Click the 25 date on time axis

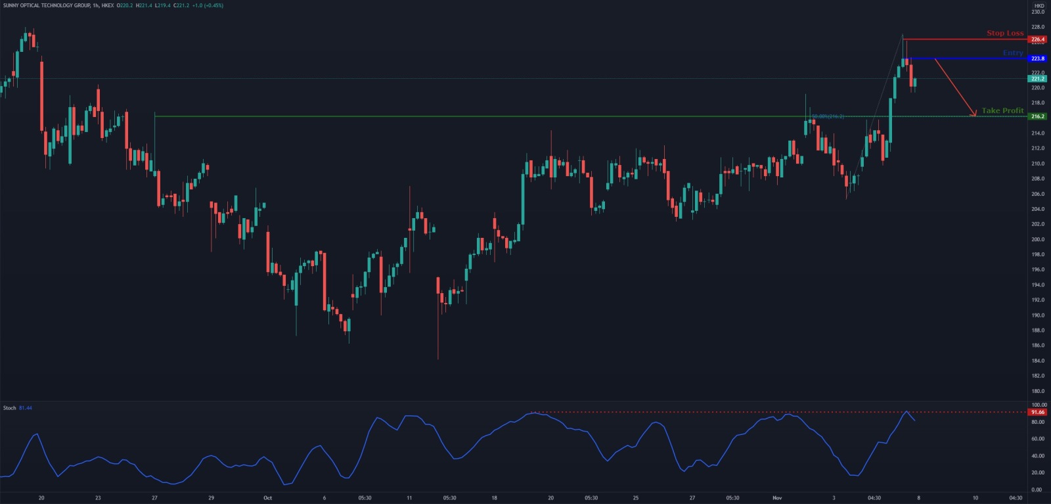click(x=636, y=498)
